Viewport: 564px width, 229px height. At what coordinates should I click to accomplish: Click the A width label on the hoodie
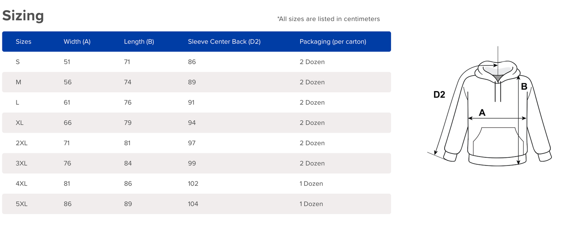pos(482,113)
